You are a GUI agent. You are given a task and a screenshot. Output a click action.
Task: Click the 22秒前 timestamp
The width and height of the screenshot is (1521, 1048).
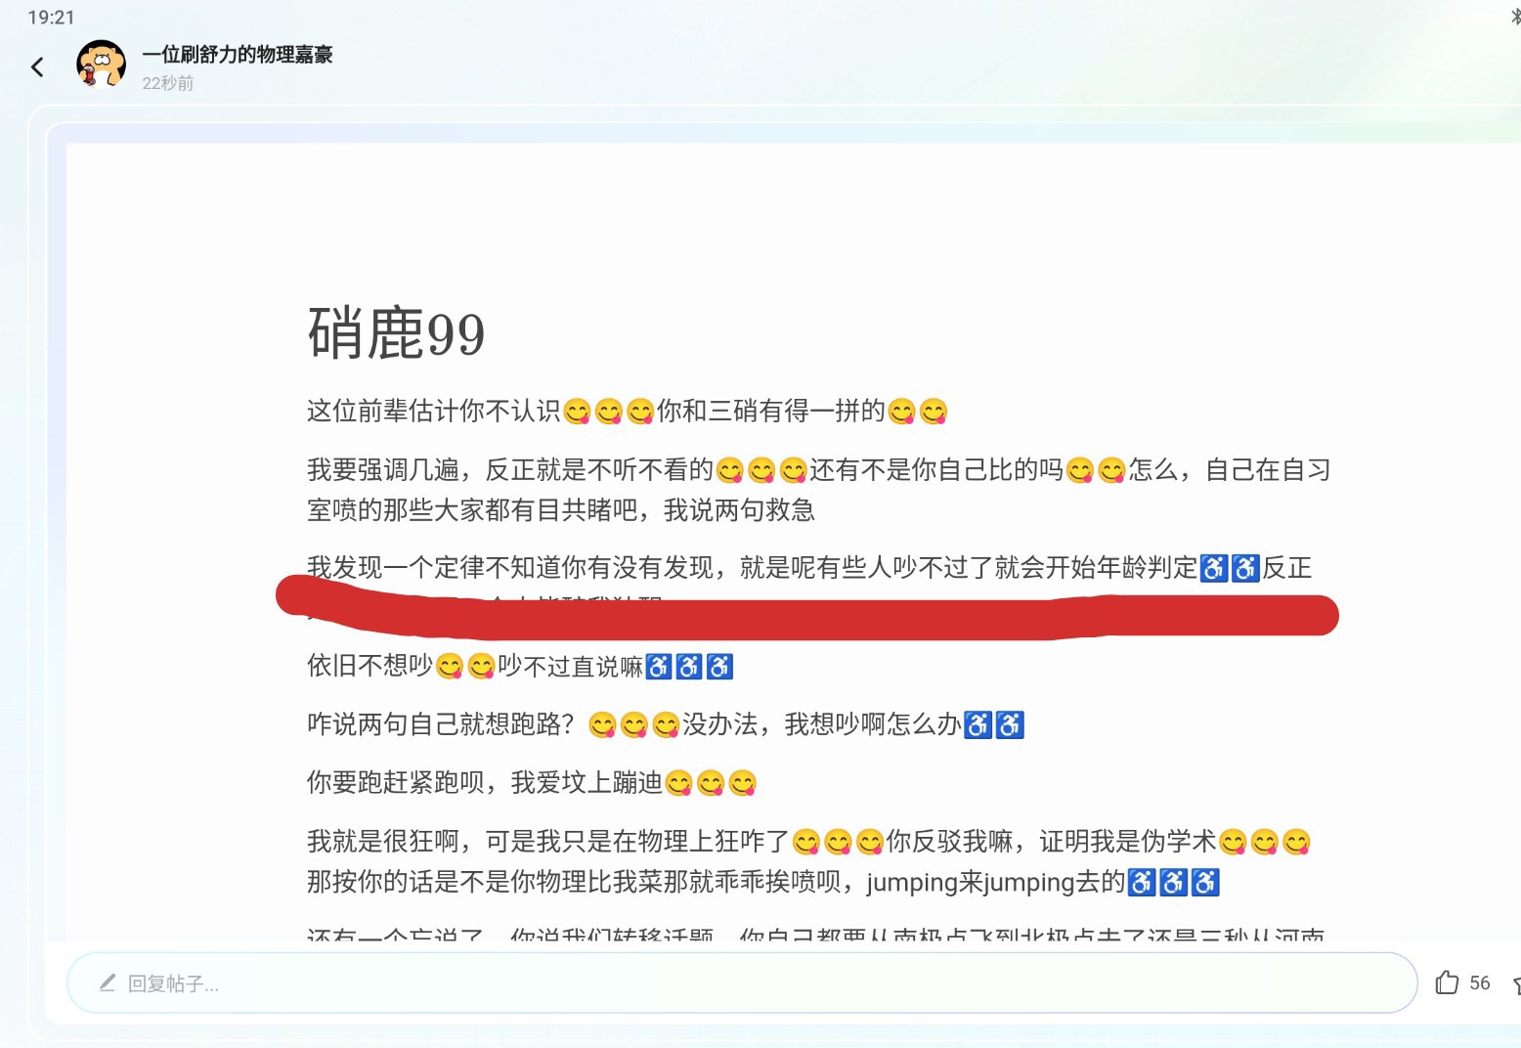168,83
